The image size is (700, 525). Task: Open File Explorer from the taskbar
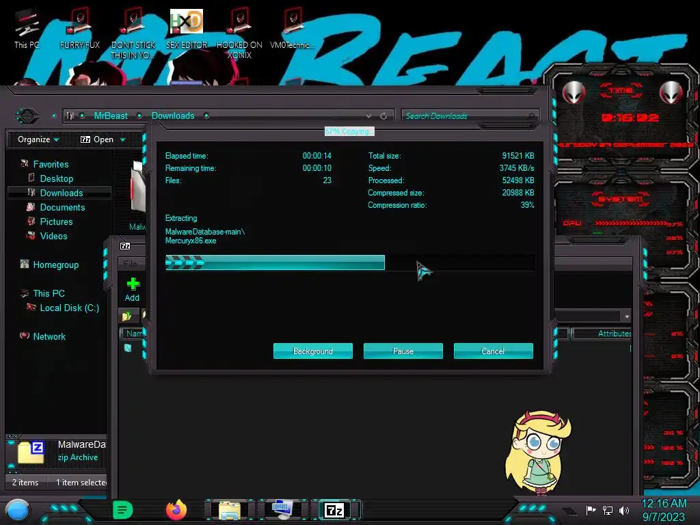[x=230, y=510]
